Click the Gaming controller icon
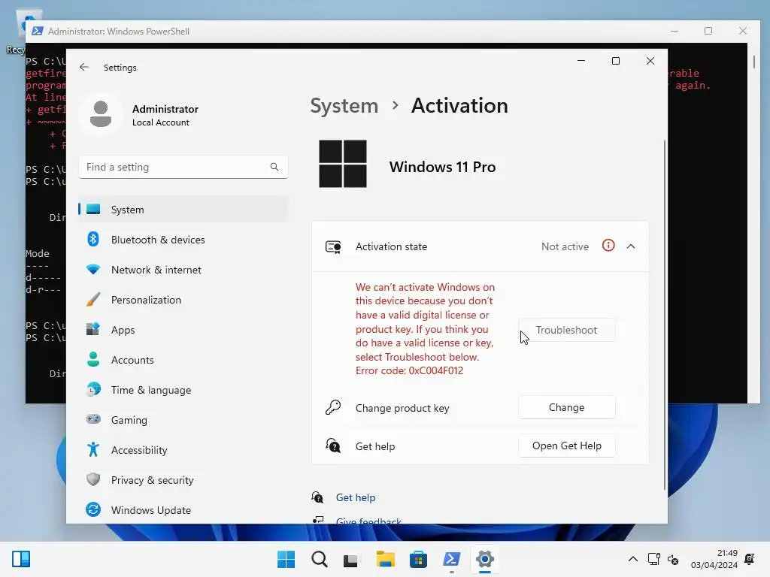The height and width of the screenshot is (577, 770). coord(92,419)
